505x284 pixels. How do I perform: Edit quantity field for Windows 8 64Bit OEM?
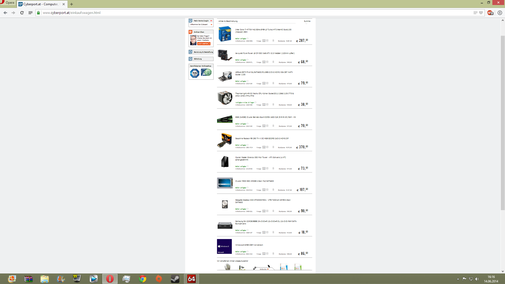pyautogui.click(x=264, y=254)
